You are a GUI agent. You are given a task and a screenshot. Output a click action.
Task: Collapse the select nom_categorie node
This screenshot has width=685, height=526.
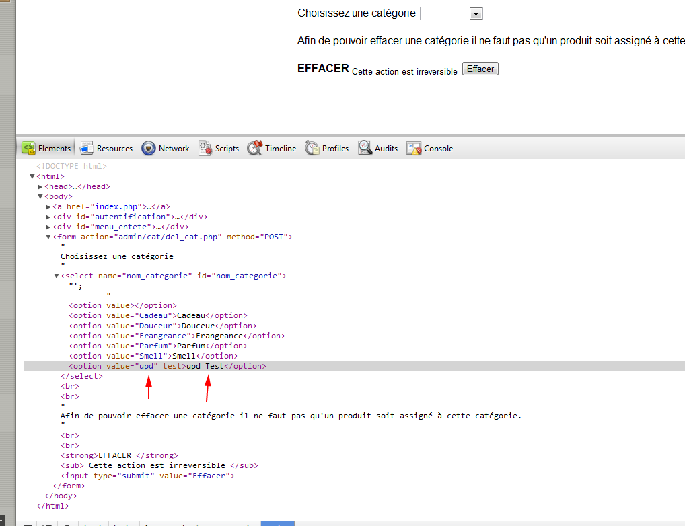[57, 275]
